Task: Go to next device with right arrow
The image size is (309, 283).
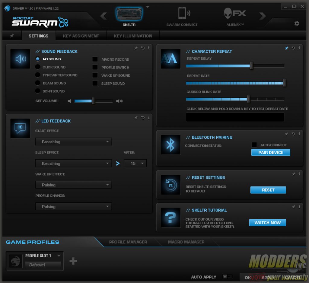Action: (x=263, y=16)
